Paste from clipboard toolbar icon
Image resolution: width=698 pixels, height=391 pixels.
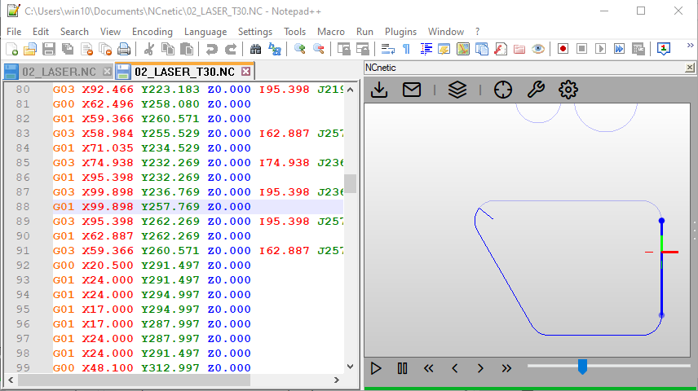[x=187, y=49]
